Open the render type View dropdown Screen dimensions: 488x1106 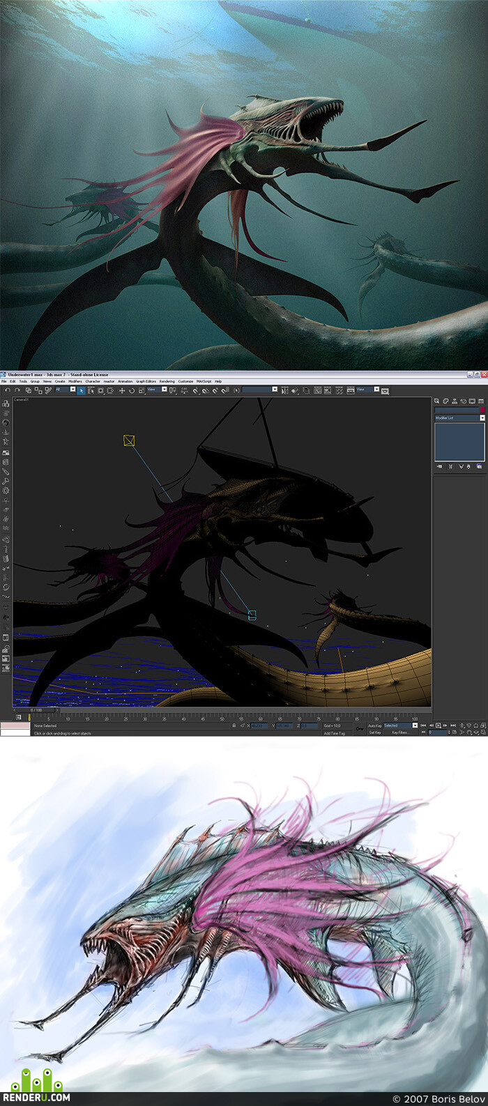(367, 389)
